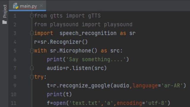190x107 pixels.
Task: Click line number 1 in gutter
Action: 15,16
